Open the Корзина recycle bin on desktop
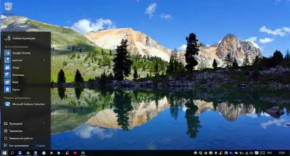Screen dimensions: 290x156 pos(8,8)
